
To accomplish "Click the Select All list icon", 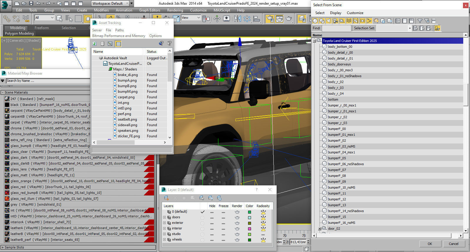I will [x=398, y=21].
